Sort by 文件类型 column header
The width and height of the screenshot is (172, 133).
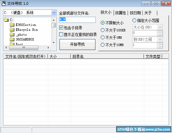[153, 56]
